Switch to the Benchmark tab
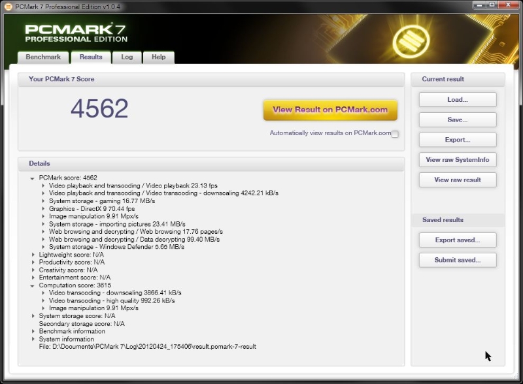The image size is (523, 384). (x=43, y=57)
